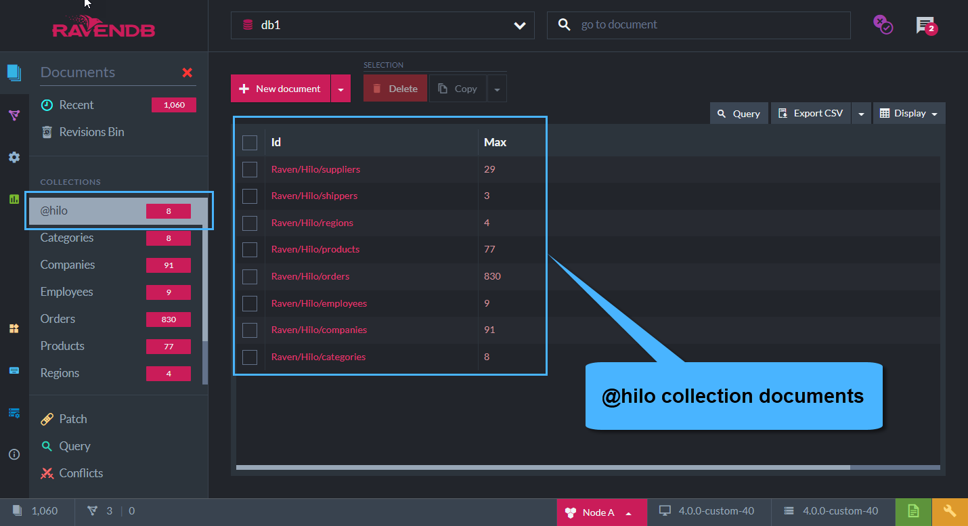Screen dimensions: 968x526
Task: Close the Documents side panel with red X
Action: coord(188,72)
